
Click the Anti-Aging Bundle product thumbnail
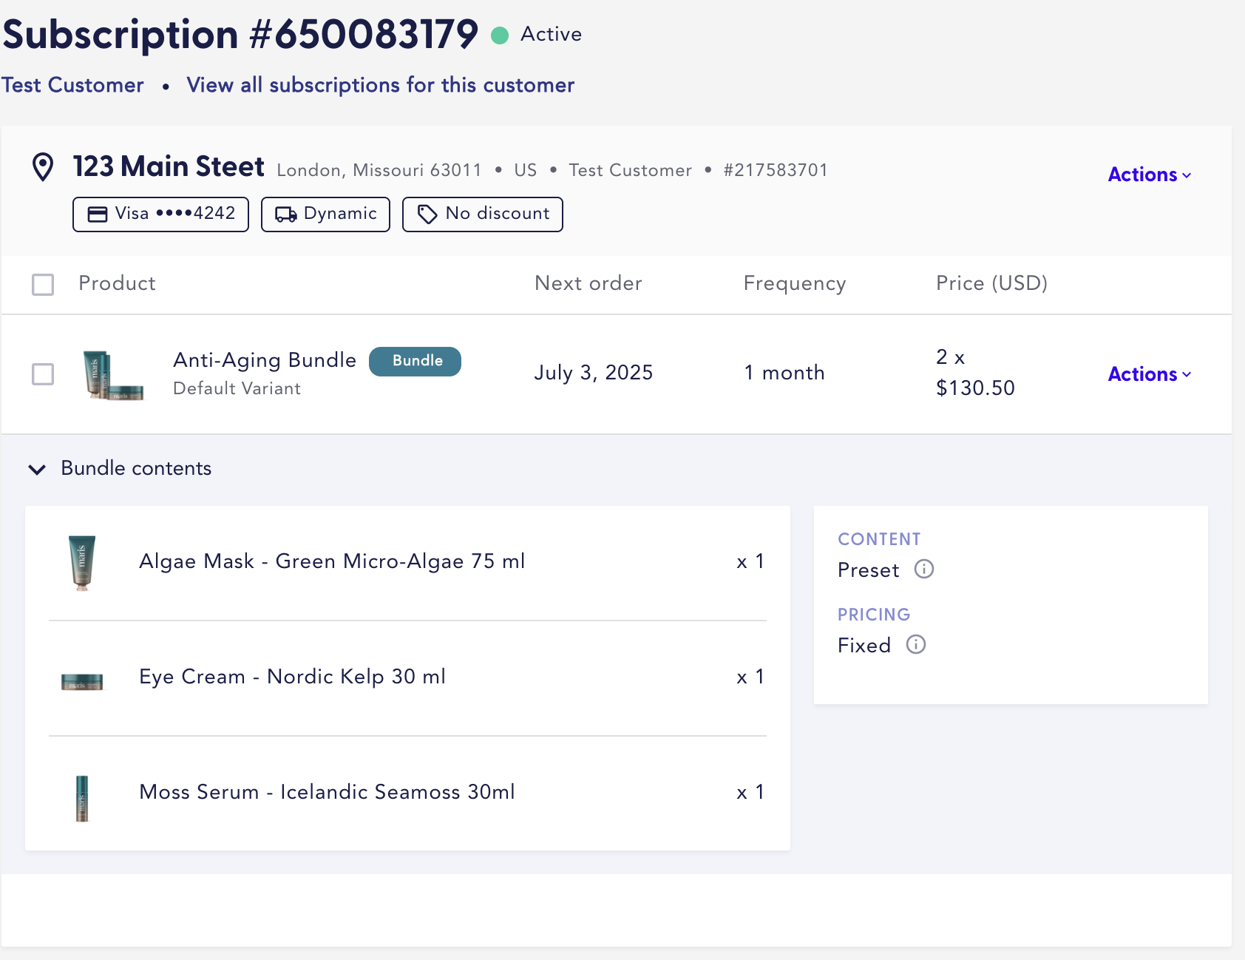click(112, 374)
